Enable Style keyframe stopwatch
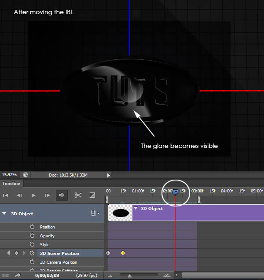Image resolution: width=264 pixels, height=280 pixels. [x=32, y=244]
